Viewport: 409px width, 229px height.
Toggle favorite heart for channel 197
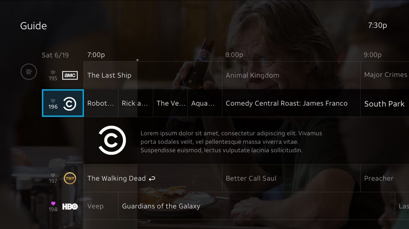(53, 175)
